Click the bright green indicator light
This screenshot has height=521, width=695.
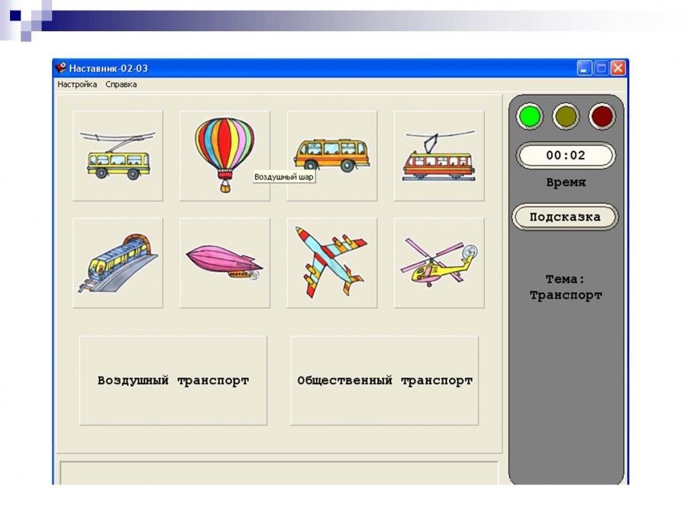click(x=530, y=117)
